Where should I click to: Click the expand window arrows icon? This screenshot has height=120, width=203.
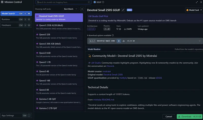click(x=197, y=2)
